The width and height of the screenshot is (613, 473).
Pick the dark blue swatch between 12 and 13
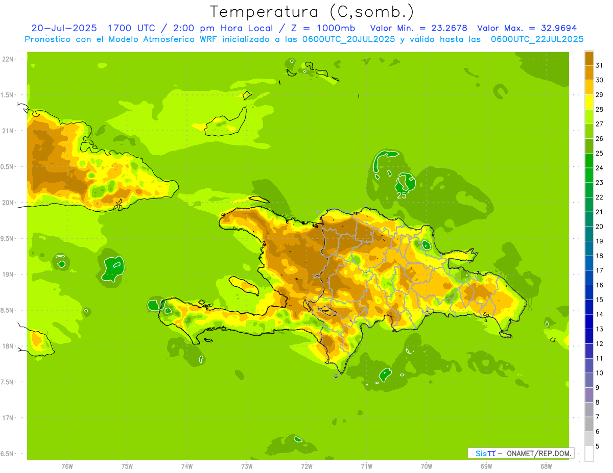pos(589,336)
